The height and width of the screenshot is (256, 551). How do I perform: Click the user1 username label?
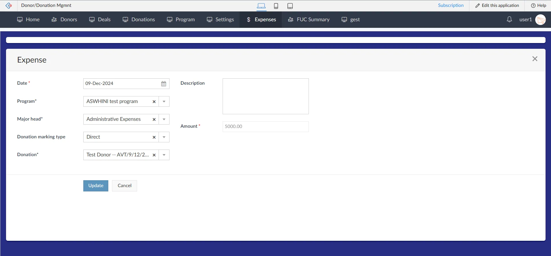[525, 20]
